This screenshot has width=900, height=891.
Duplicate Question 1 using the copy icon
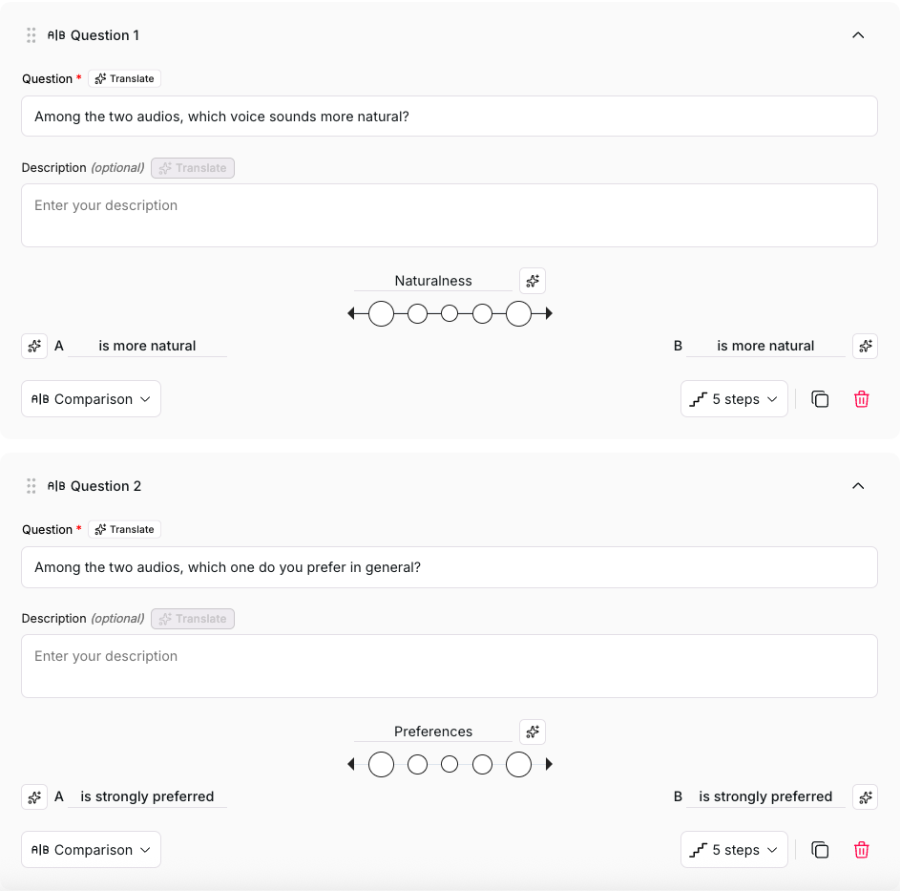click(820, 399)
